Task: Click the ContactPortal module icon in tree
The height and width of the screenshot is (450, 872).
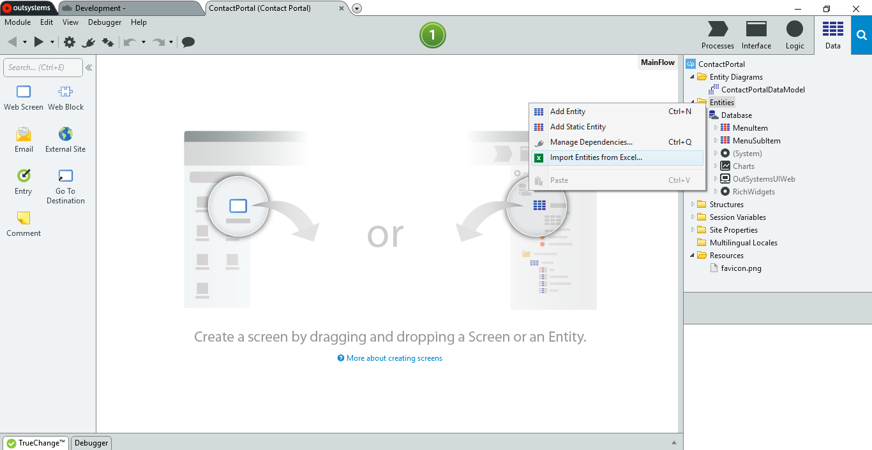Action: [x=691, y=64]
